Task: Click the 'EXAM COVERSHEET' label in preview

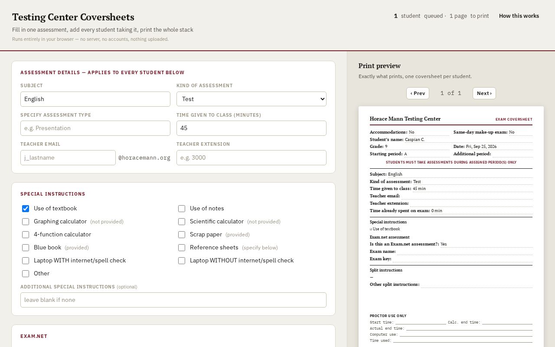Action: click(x=514, y=119)
